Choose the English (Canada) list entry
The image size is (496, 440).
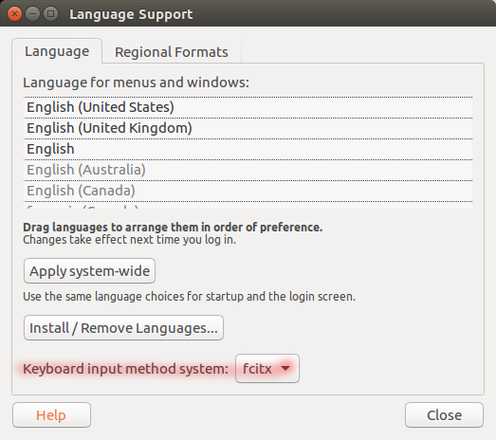point(248,191)
